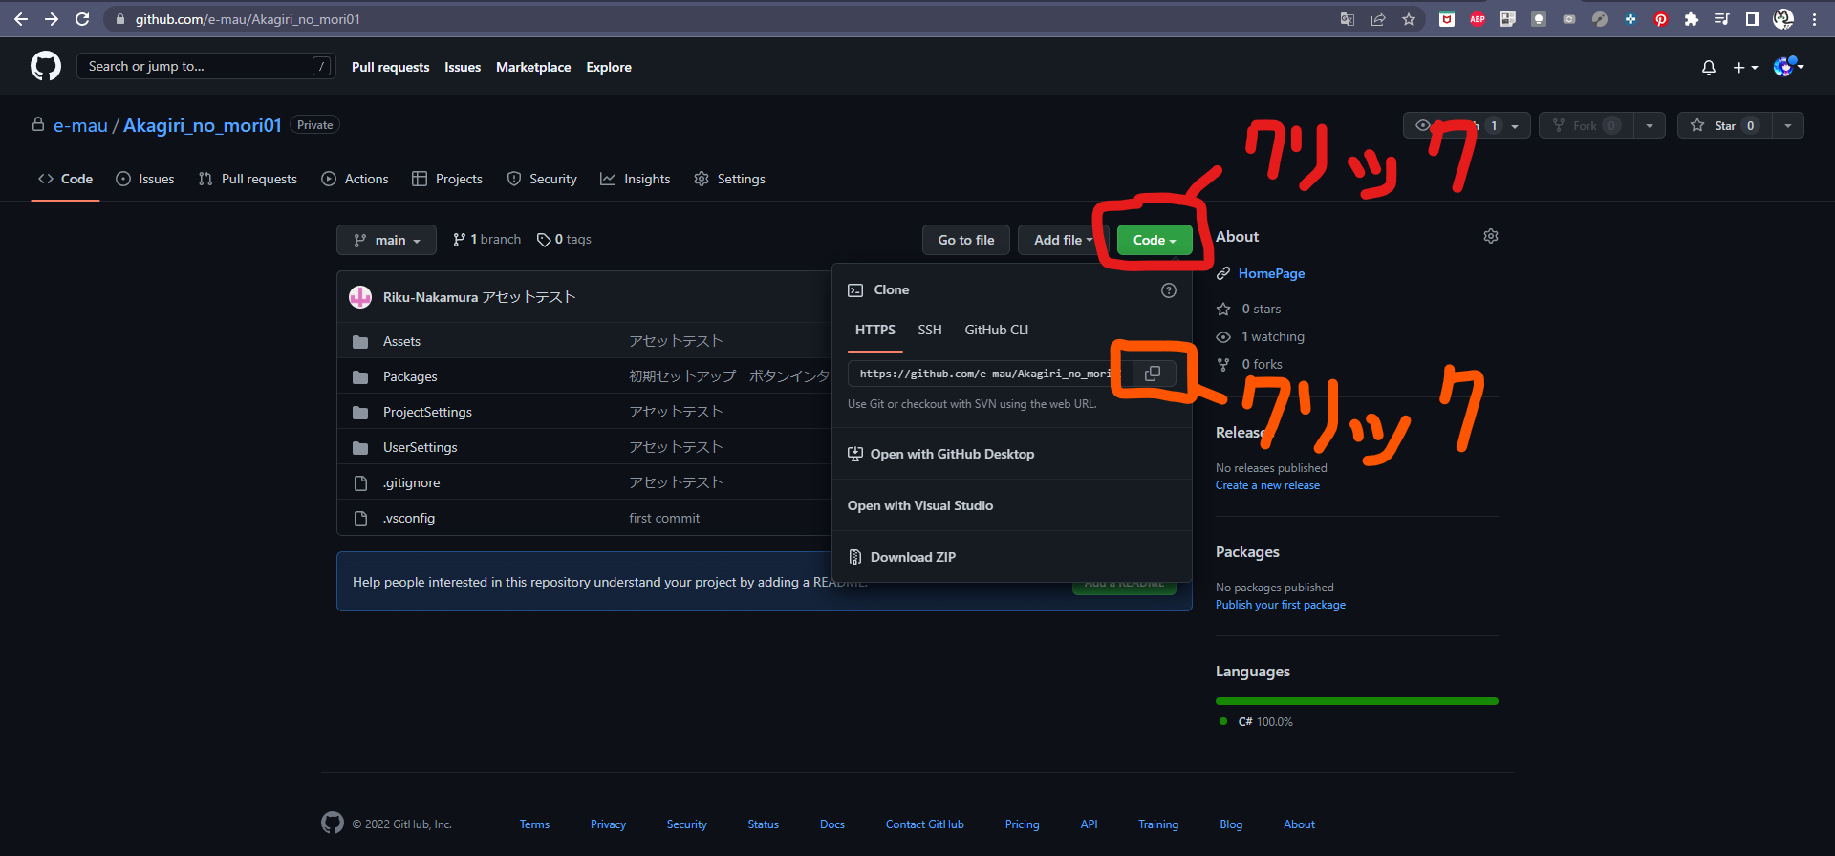Viewport: 1835px width, 856px height.
Task: Bookmark this page with the star icon
Action: 1409,19
